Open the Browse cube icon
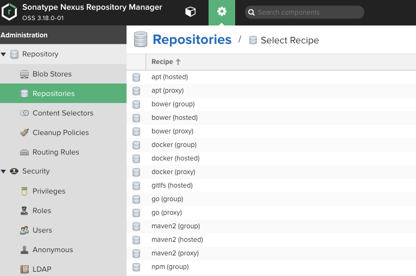416x276 pixels. coord(190,12)
